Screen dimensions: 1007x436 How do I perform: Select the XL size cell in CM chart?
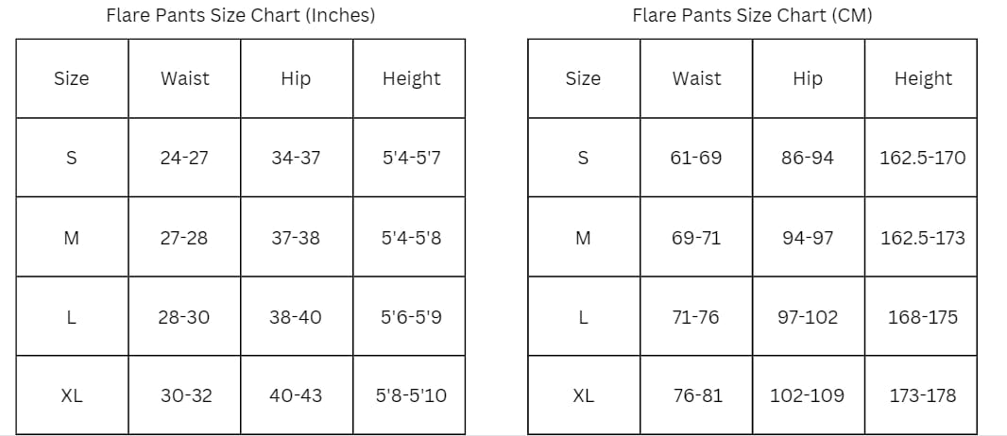(584, 395)
